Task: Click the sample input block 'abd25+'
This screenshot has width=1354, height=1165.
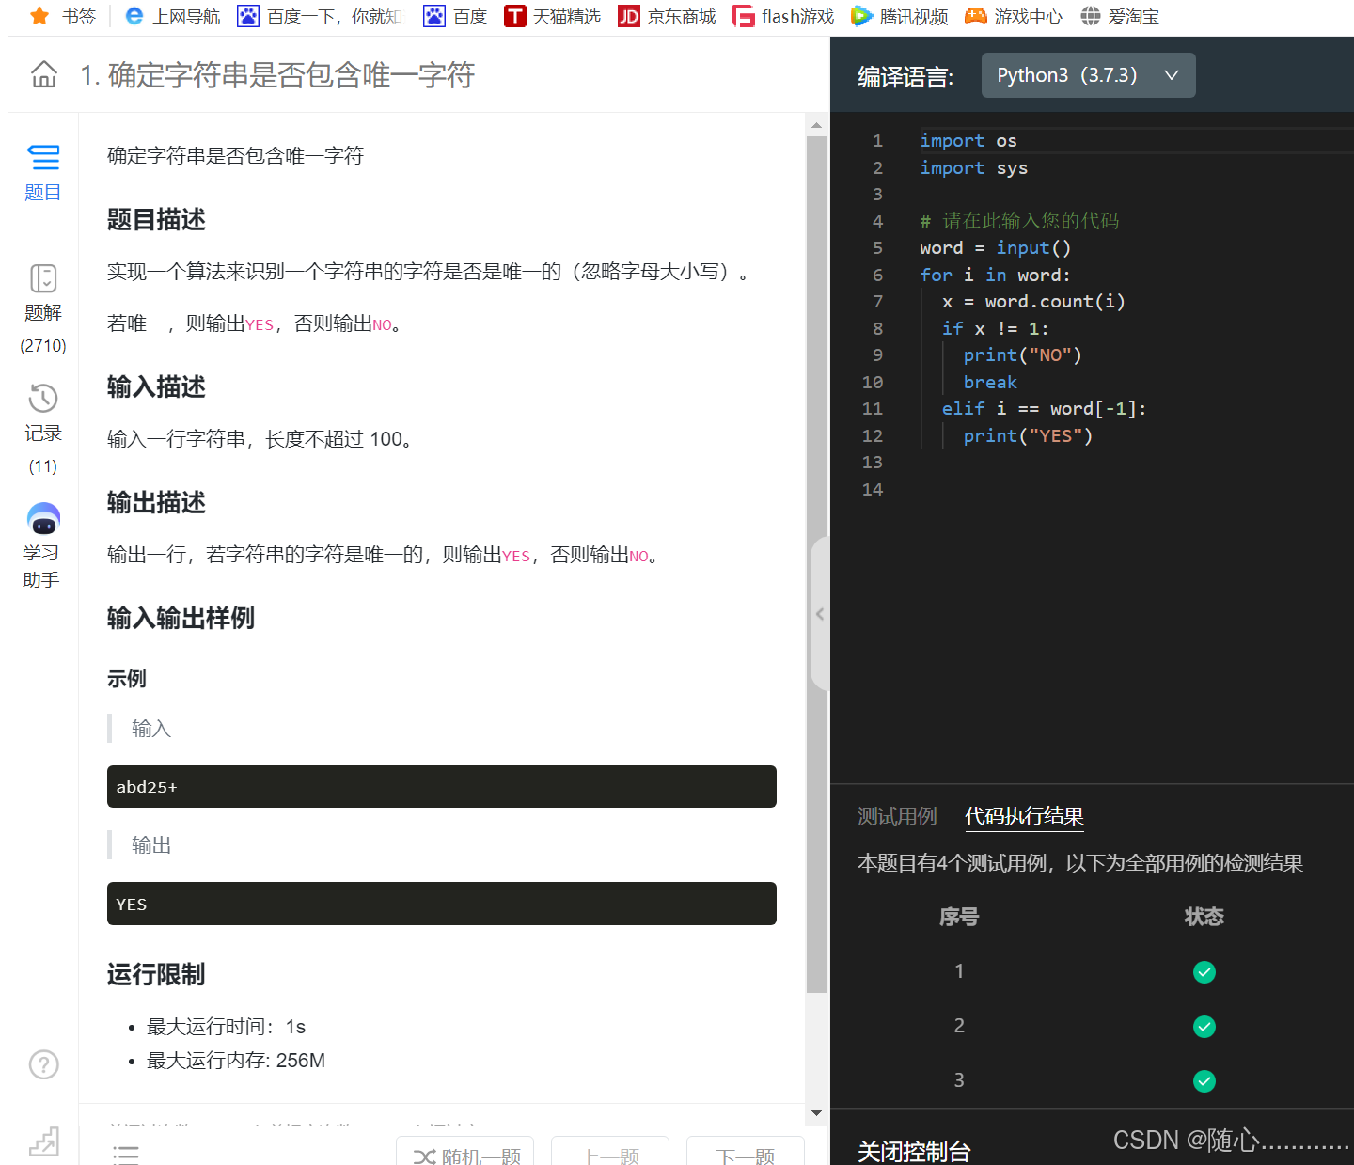Action: pyautogui.click(x=442, y=787)
